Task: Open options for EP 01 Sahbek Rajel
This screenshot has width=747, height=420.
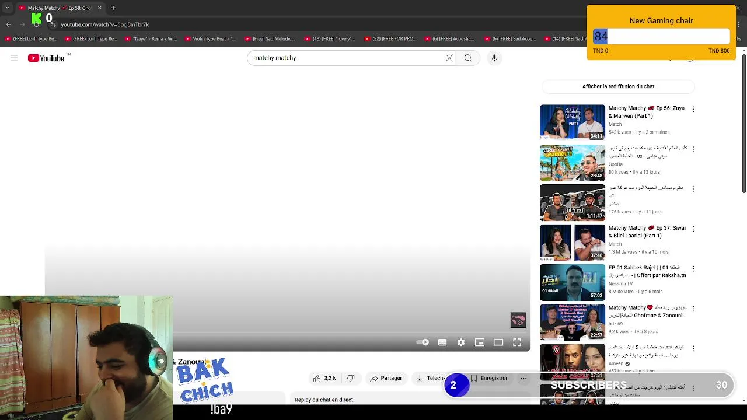Action: [693, 269]
